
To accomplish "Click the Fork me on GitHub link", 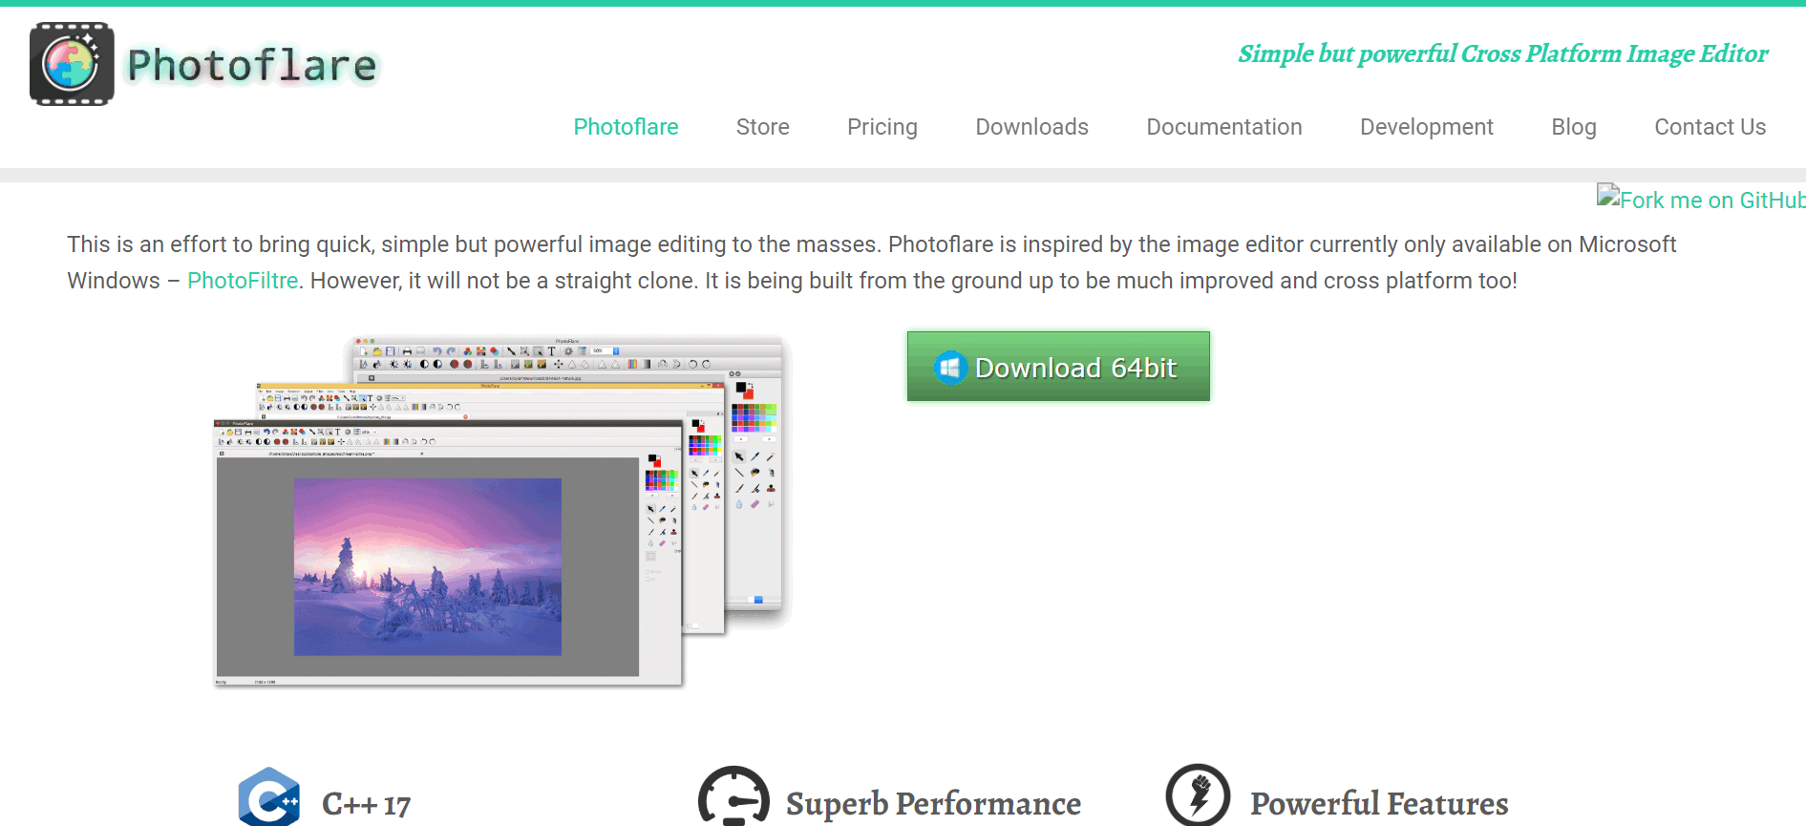I will click(x=1701, y=199).
